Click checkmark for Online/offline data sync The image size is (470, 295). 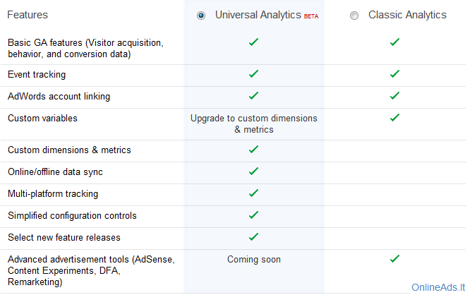(x=253, y=171)
